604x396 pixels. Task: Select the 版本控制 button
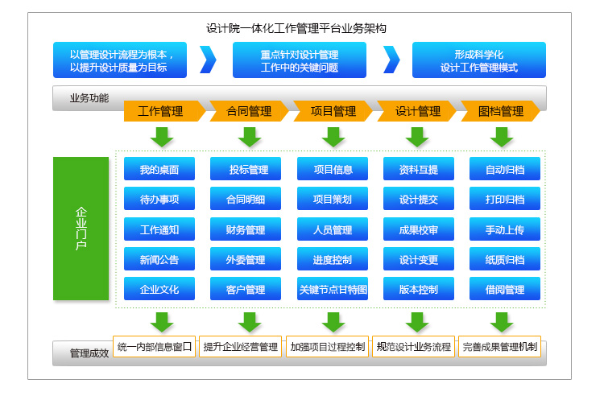pos(419,289)
